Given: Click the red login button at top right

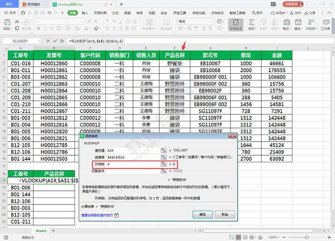Looking at the screenshot, I should click(293, 4).
